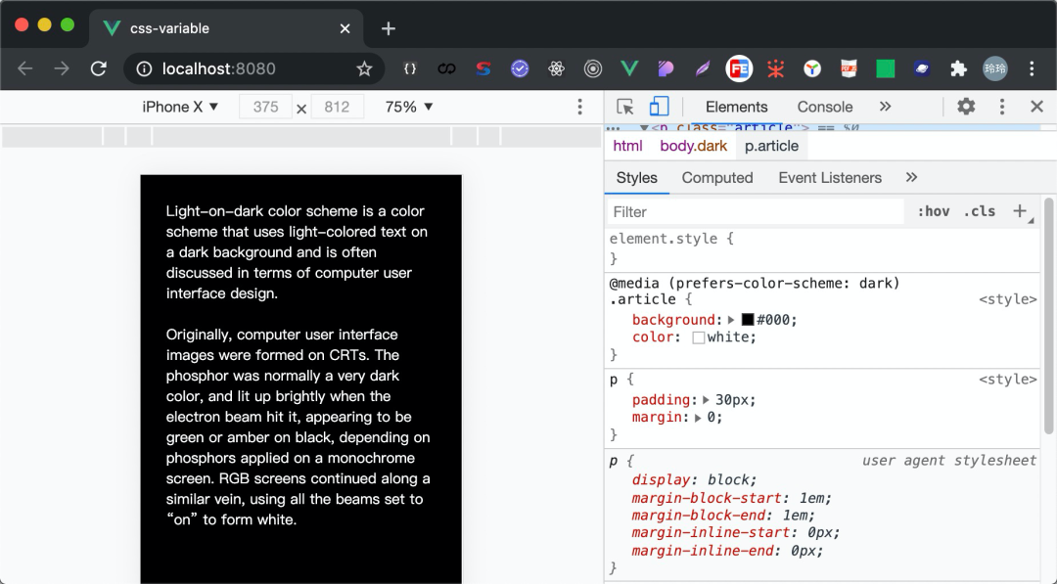Select the Styles tab
1057x584 pixels.
click(x=636, y=177)
